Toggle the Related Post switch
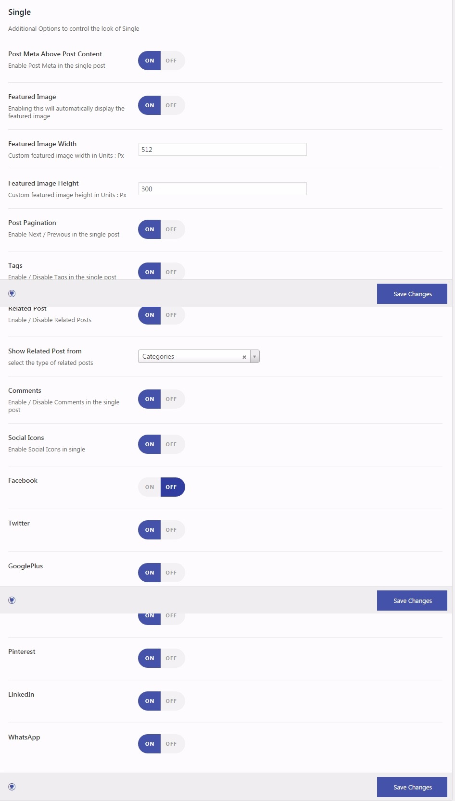The image size is (455, 801). tap(162, 315)
